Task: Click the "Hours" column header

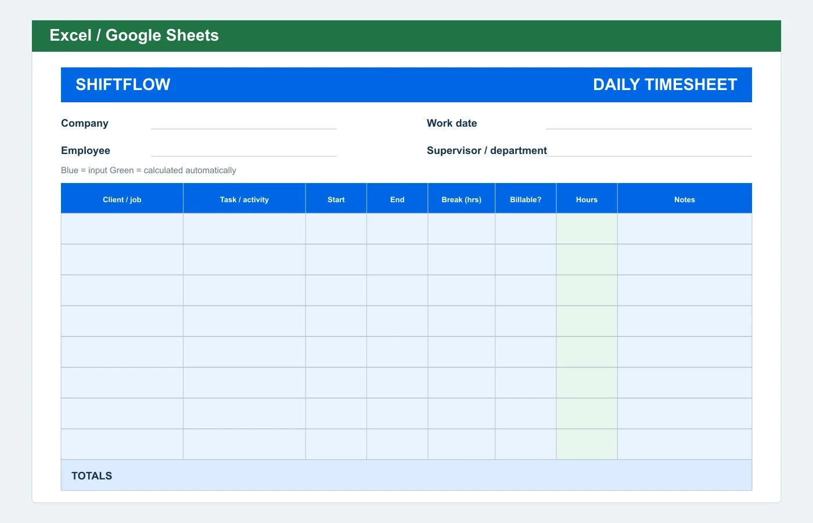Action: pos(587,199)
